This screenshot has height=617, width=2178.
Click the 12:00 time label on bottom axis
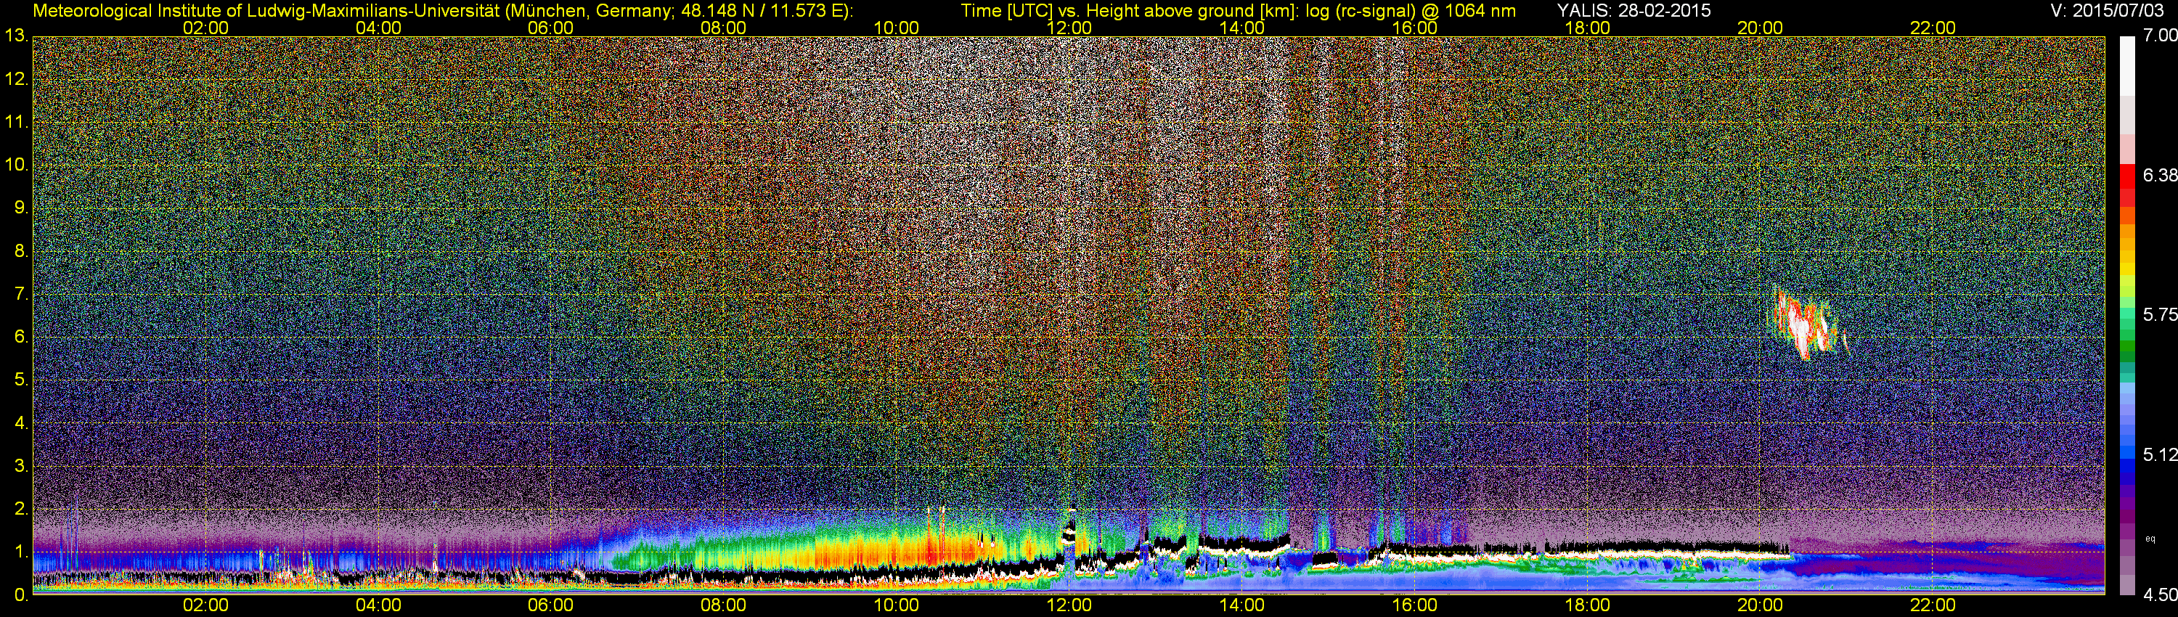(x=1069, y=605)
